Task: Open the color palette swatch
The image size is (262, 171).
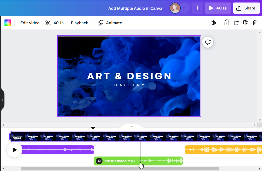Action: point(8,23)
